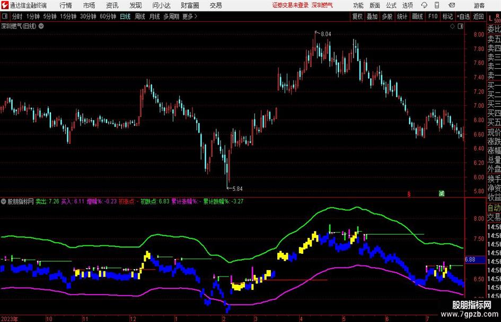Open the 财富圈 menu
This screenshot has height=322, width=501.
point(190,5)
